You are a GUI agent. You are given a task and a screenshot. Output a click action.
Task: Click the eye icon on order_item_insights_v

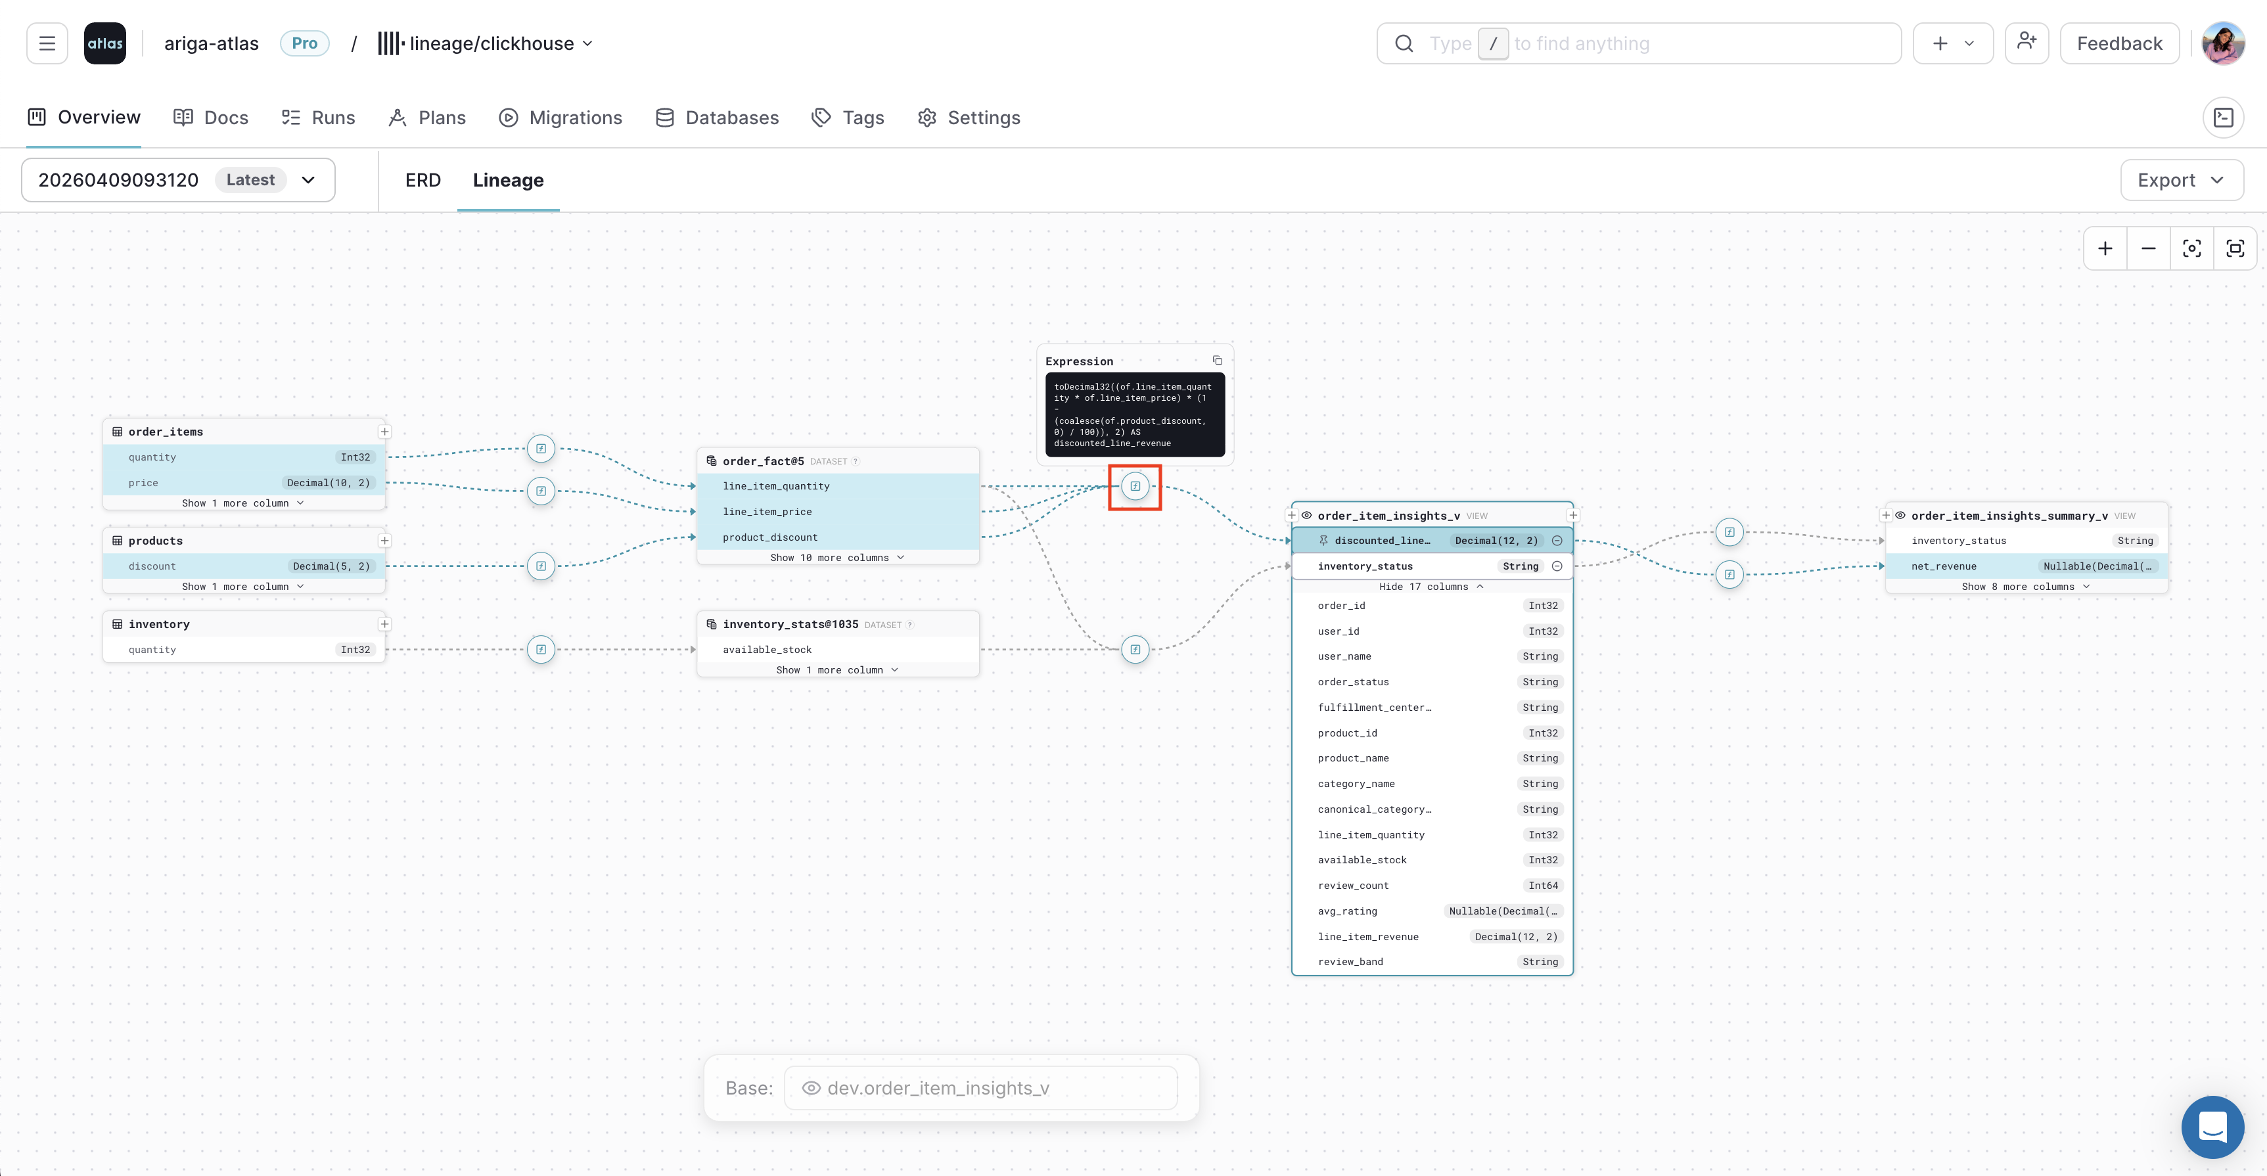(1308, 516)
